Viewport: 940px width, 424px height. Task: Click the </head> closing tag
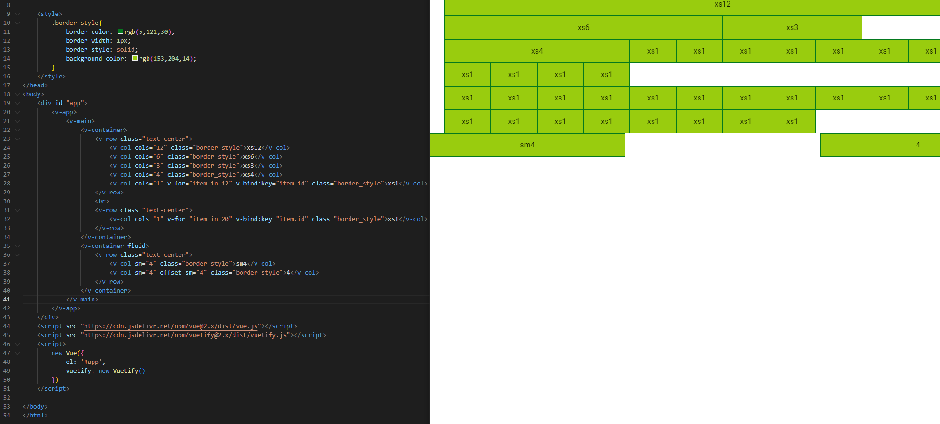[x=35, y=85]
